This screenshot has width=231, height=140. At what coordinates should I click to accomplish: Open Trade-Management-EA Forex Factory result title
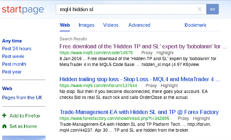[x=139, y=112]
